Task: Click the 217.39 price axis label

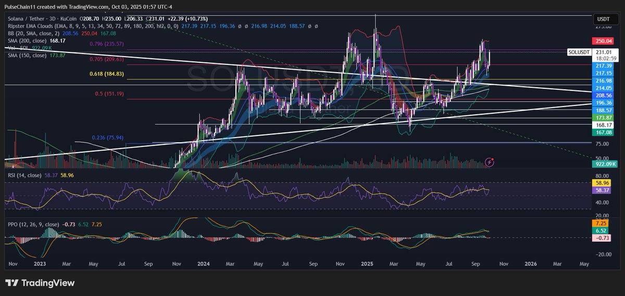Action: (603, 66)
